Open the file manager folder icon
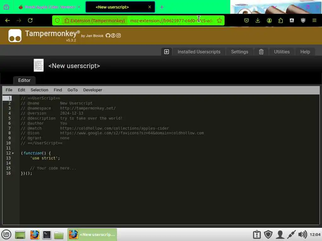Screen dimensions: 322x241 (59, 235)
